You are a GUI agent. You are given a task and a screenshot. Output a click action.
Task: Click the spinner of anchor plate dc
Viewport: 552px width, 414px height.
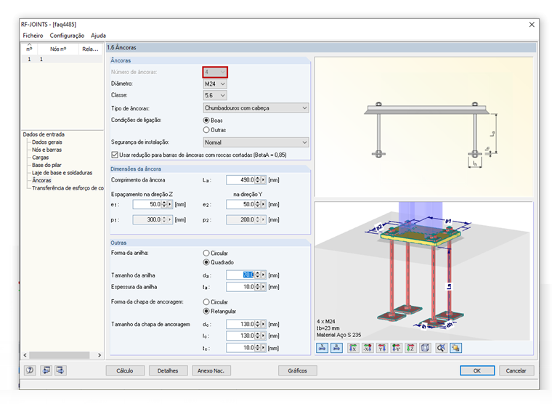(258, 324)
